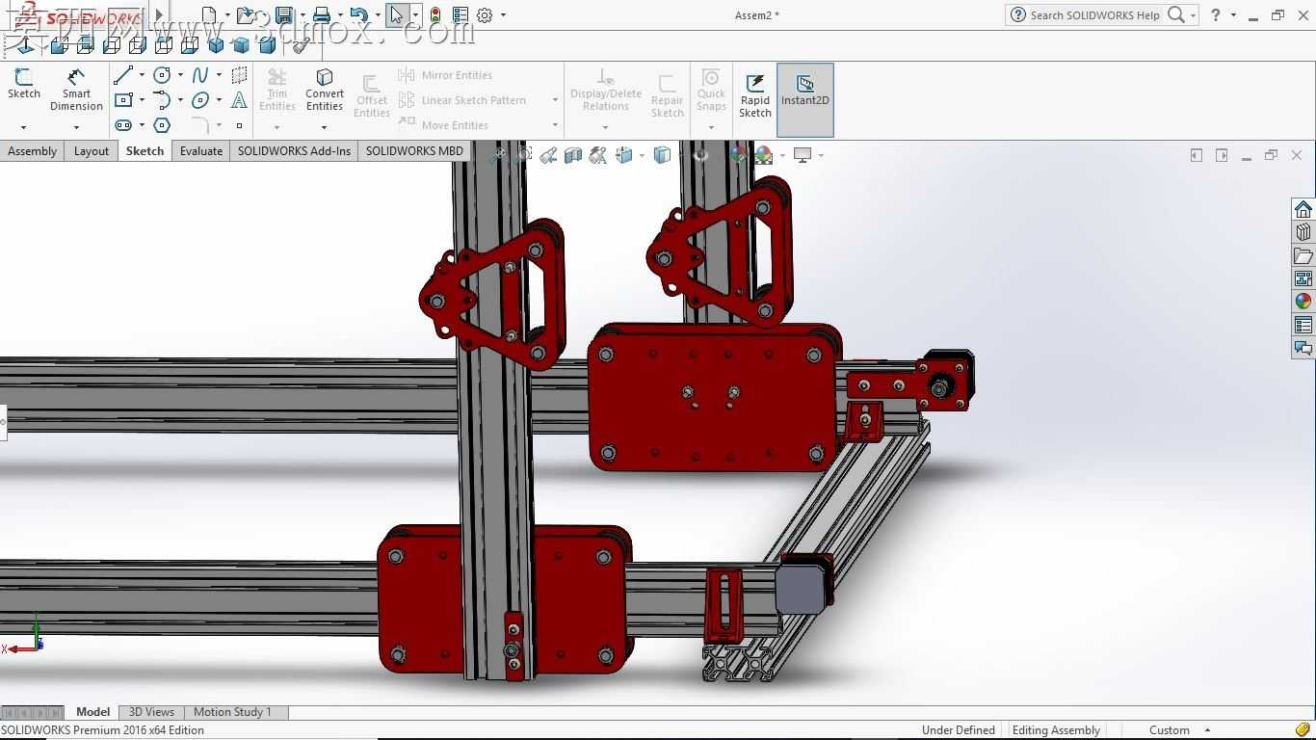Viewport: 1316px width, 740px height.
Task: Create a new document with the New icon
Action: click(x=210, y=14)
